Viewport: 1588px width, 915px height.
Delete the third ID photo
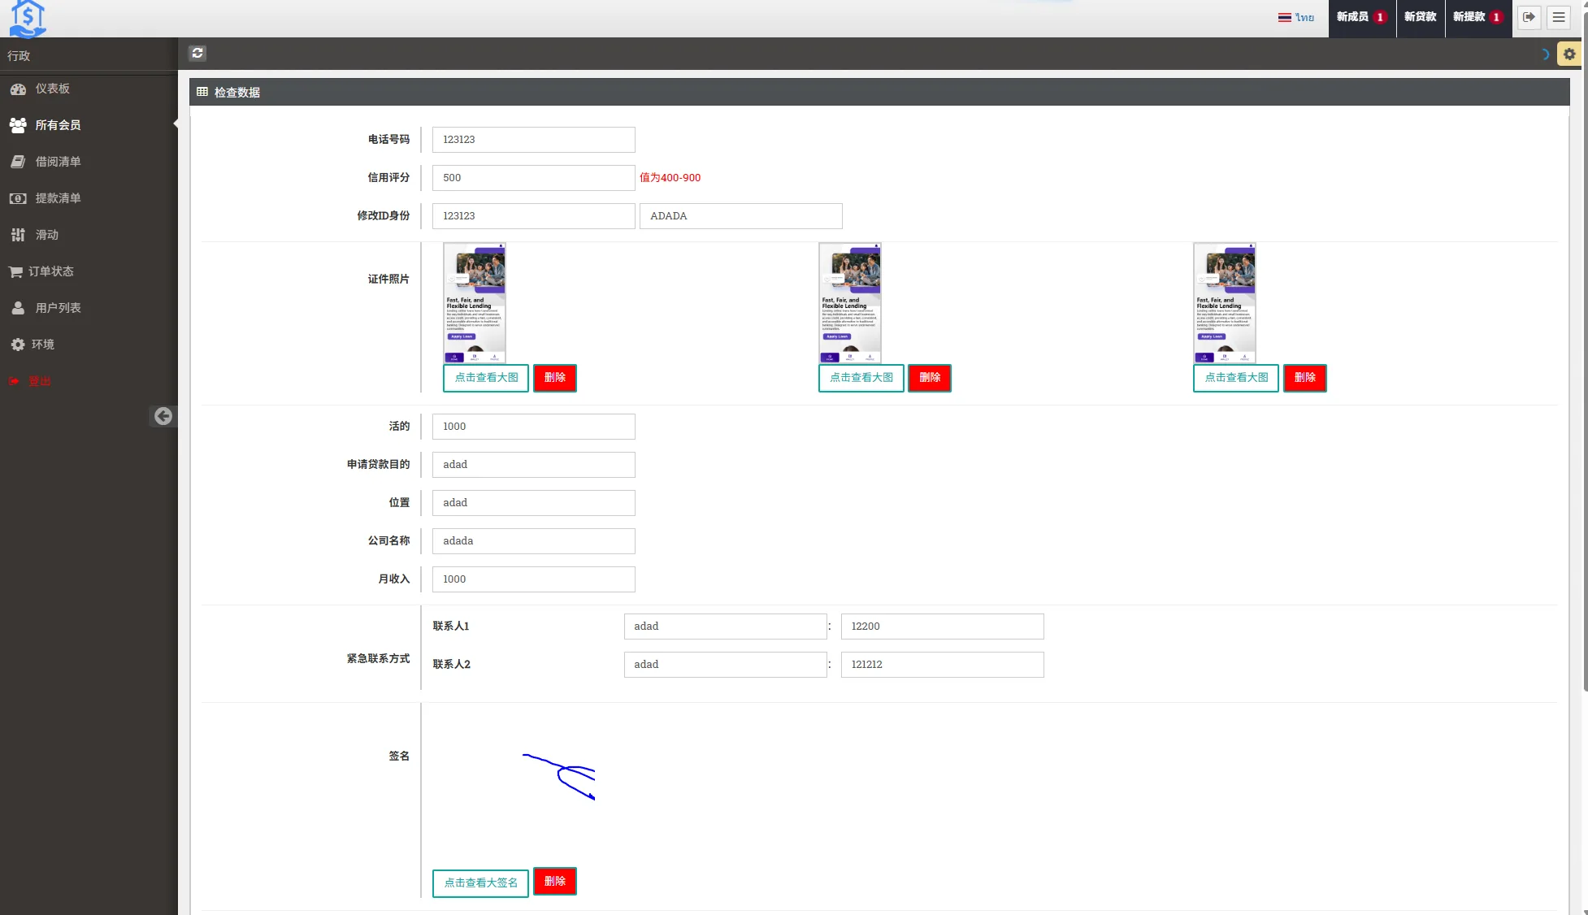click(x=1304, y=378)
